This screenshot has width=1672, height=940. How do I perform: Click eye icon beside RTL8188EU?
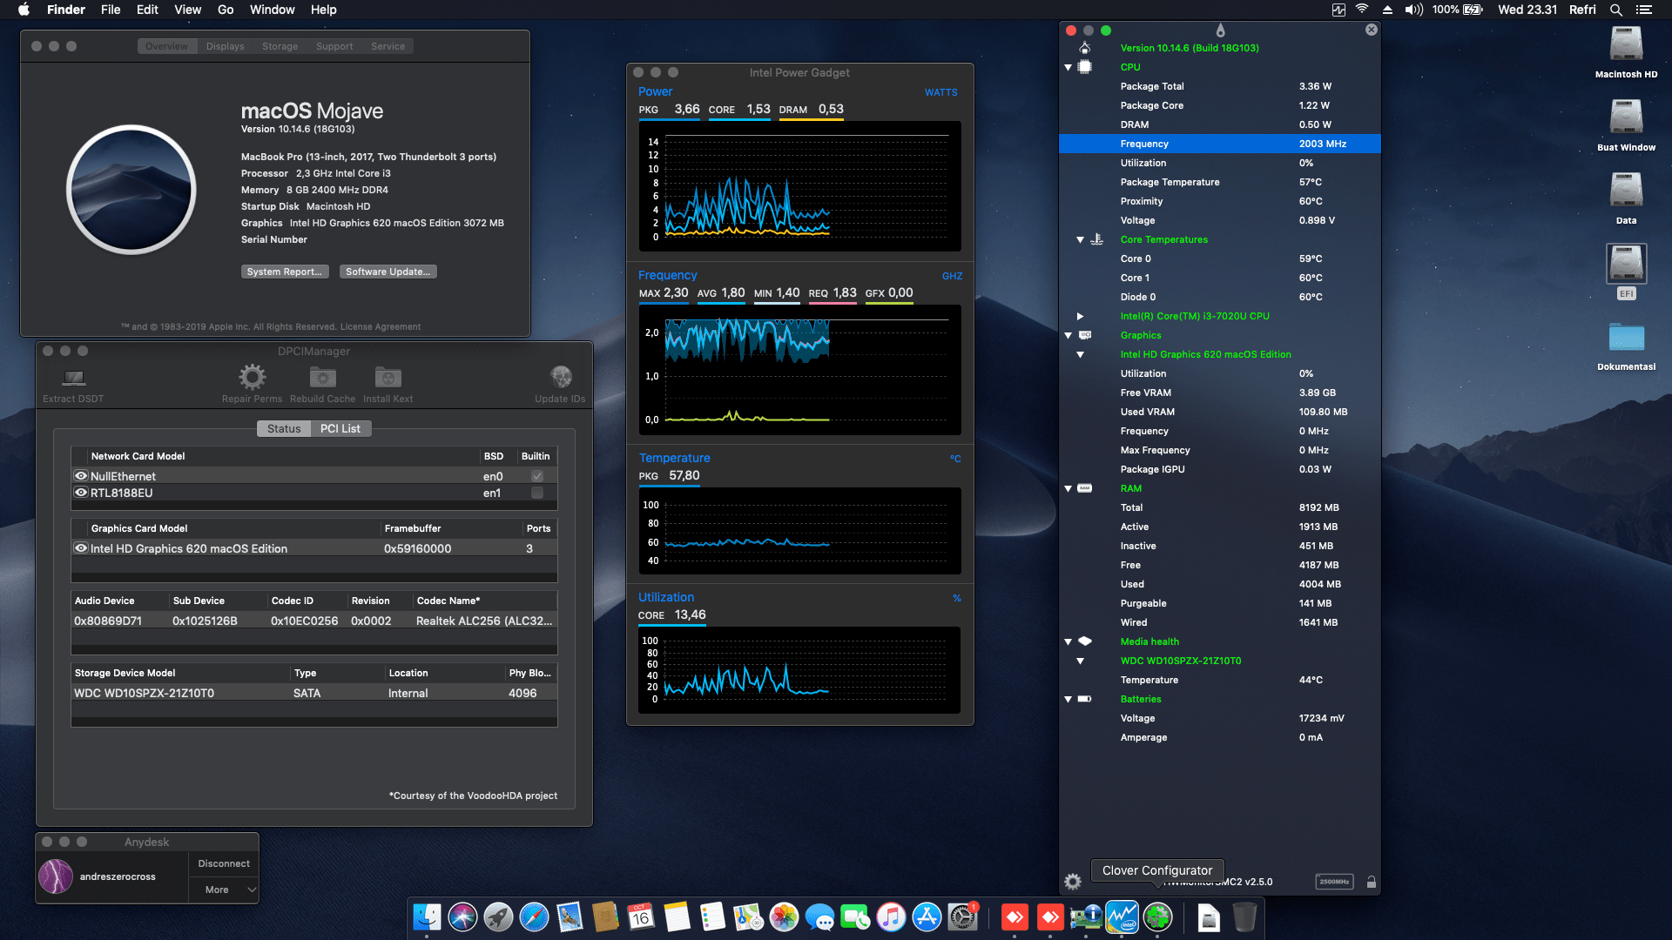click(x=81, y=493)
